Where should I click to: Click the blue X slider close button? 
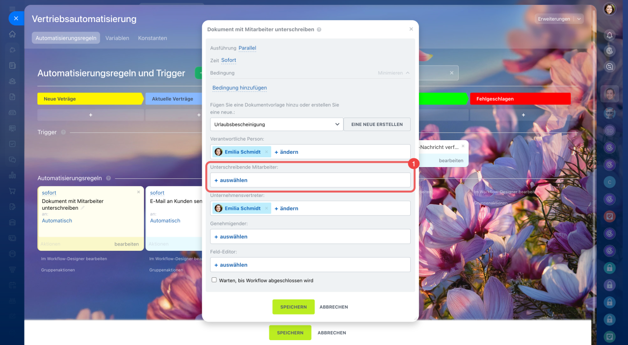[x=16, y=18]
